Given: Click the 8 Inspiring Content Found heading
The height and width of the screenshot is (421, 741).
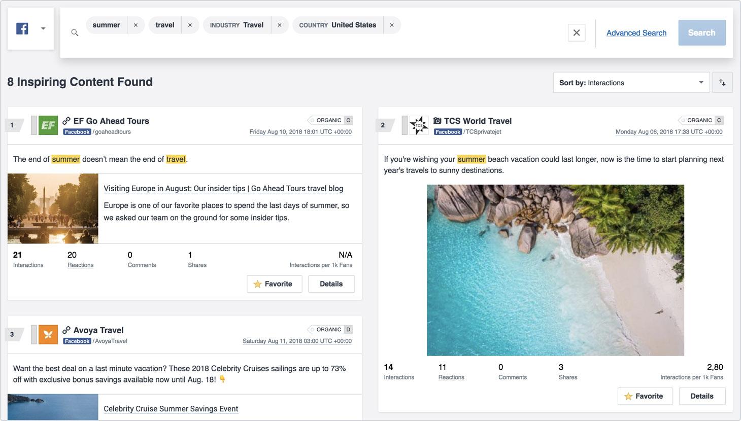Looking at the screenshot, I should pos(80,82).
